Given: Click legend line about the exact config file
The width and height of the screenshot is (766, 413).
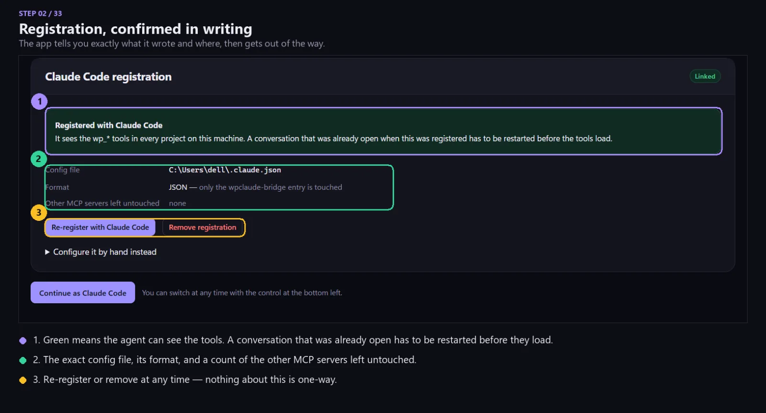Looking at the screenshot, I should coord(225,360).
